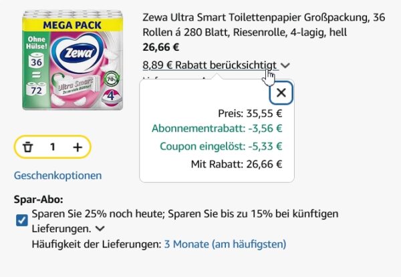Screen dimensions: 401x277
Task: Click the Spar-Abo heading
Action: point(38,199)
